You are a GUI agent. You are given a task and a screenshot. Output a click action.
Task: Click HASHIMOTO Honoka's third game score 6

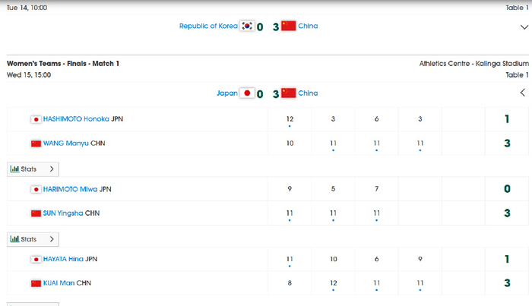coord(377,119)
